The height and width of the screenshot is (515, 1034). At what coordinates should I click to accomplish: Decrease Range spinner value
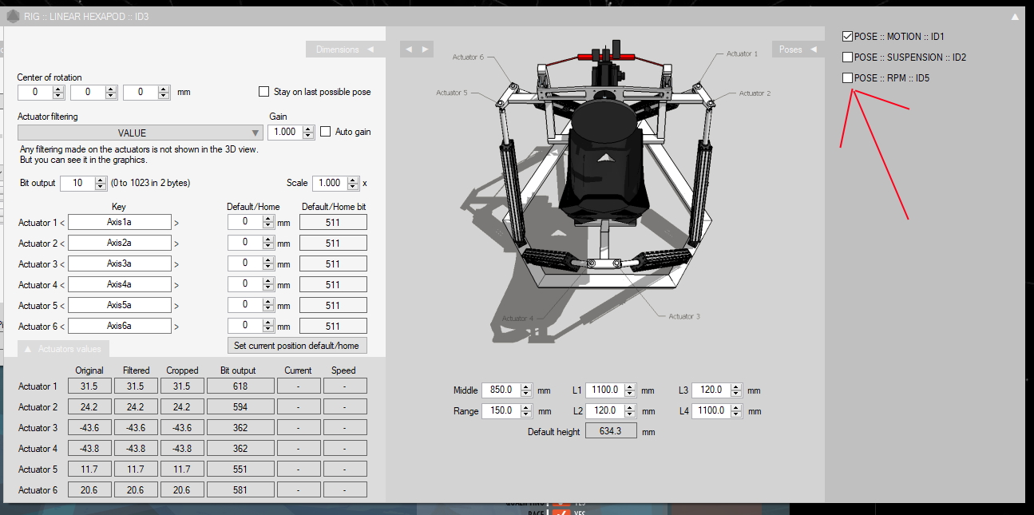click(x=525, y=414)
